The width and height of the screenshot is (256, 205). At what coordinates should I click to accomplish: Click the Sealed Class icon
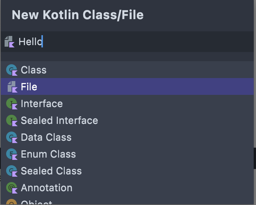point(12,171)
